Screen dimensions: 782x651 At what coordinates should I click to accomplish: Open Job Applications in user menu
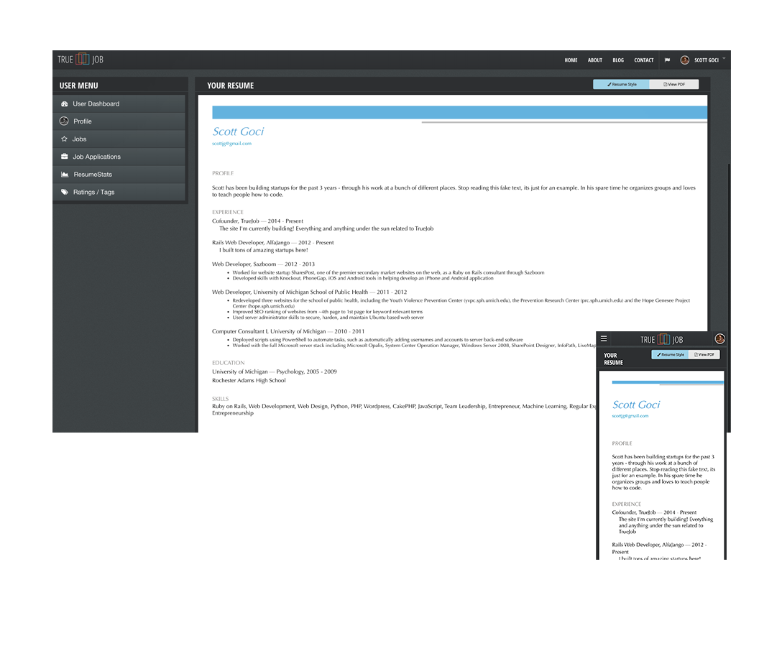point(119,157)
